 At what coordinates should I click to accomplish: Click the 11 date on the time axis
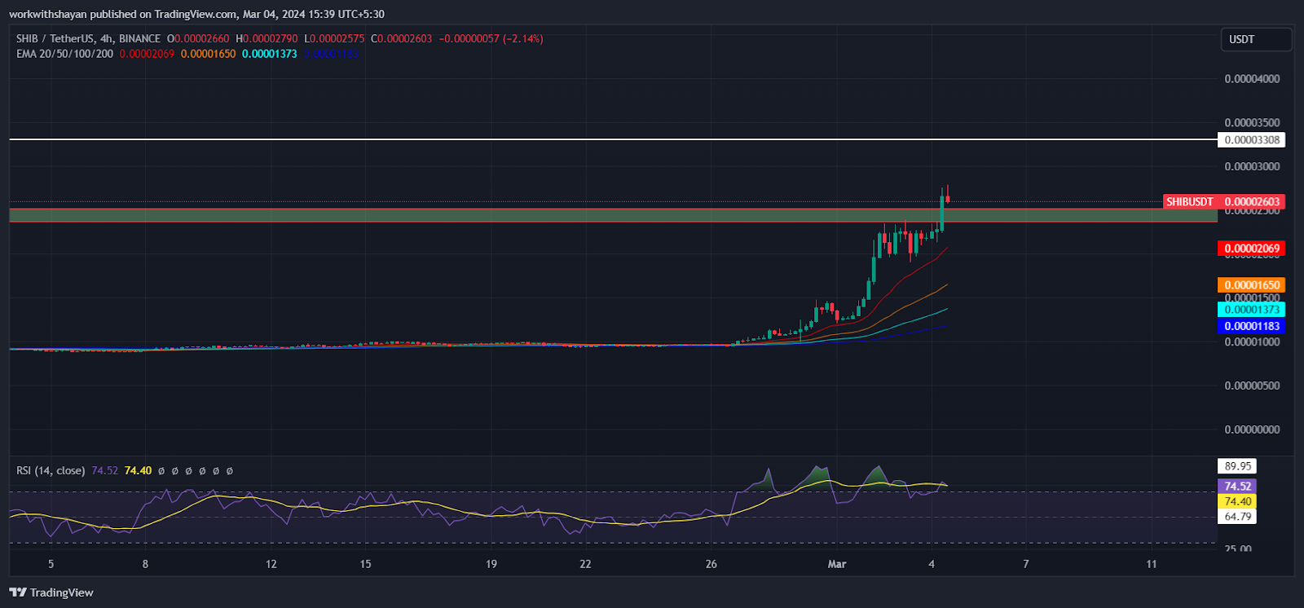coord(1152,564)
